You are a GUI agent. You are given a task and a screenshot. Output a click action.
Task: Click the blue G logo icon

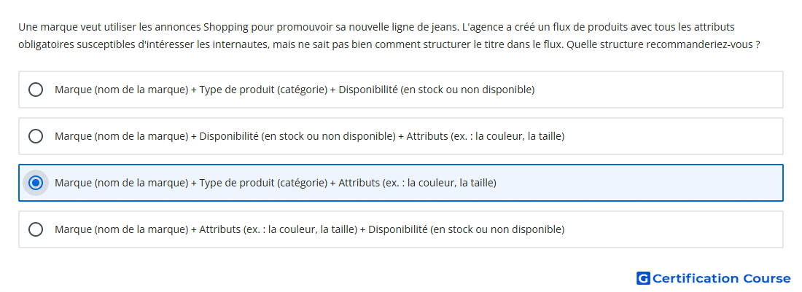pos(643,278)
